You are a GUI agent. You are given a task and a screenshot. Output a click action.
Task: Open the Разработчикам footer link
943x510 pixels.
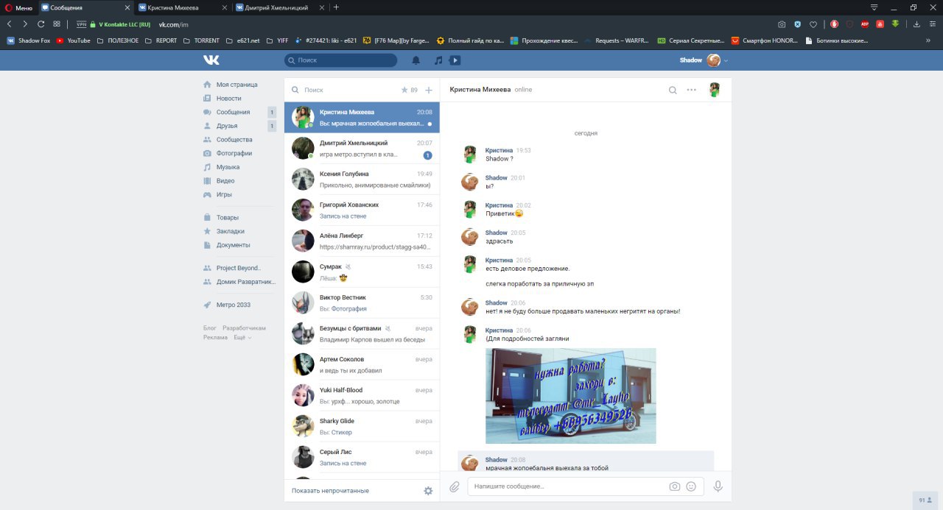[244, 328]
